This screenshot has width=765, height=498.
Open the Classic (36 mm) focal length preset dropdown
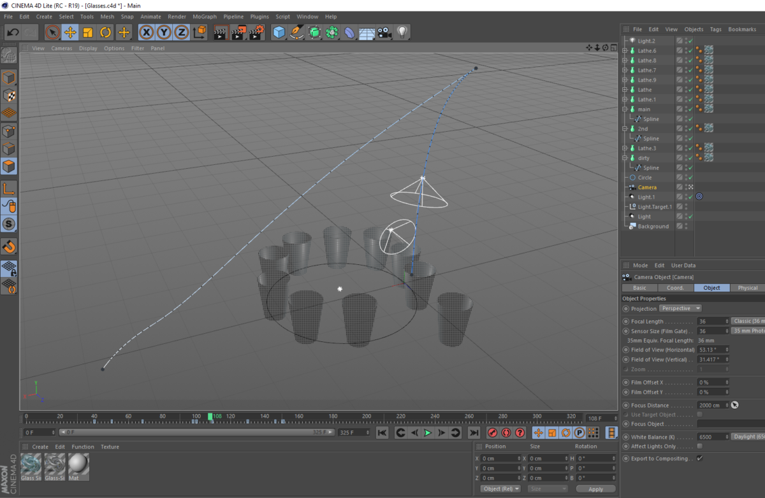pos(748,321)
